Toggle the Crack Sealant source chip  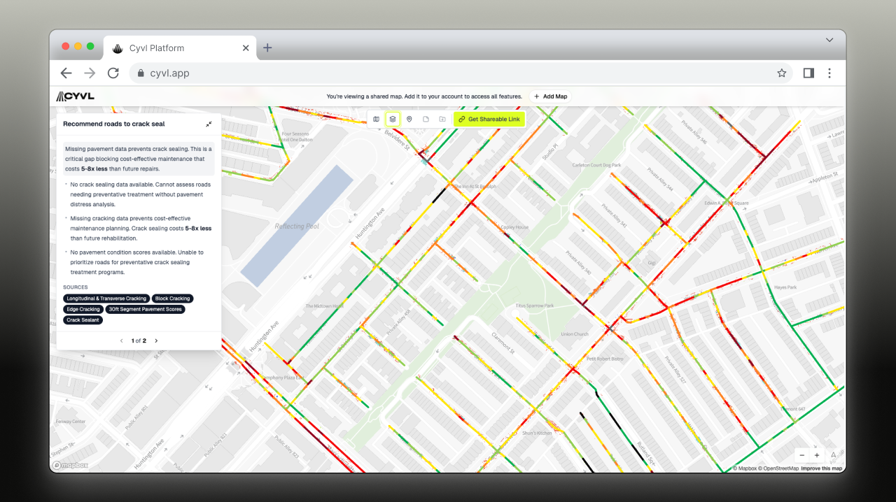pyautogui.click(x=83, y=320)
